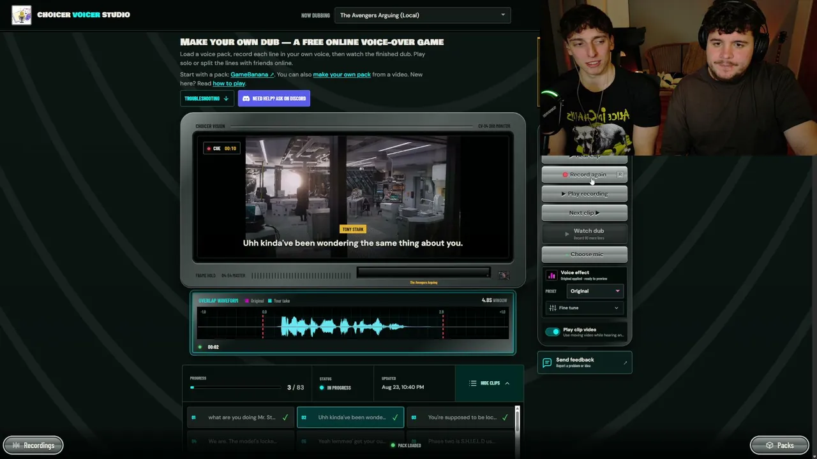This screenshot has height=459, width=817.
Task: Collapse clip list with Hide Clips
Action: coord(490,383)
